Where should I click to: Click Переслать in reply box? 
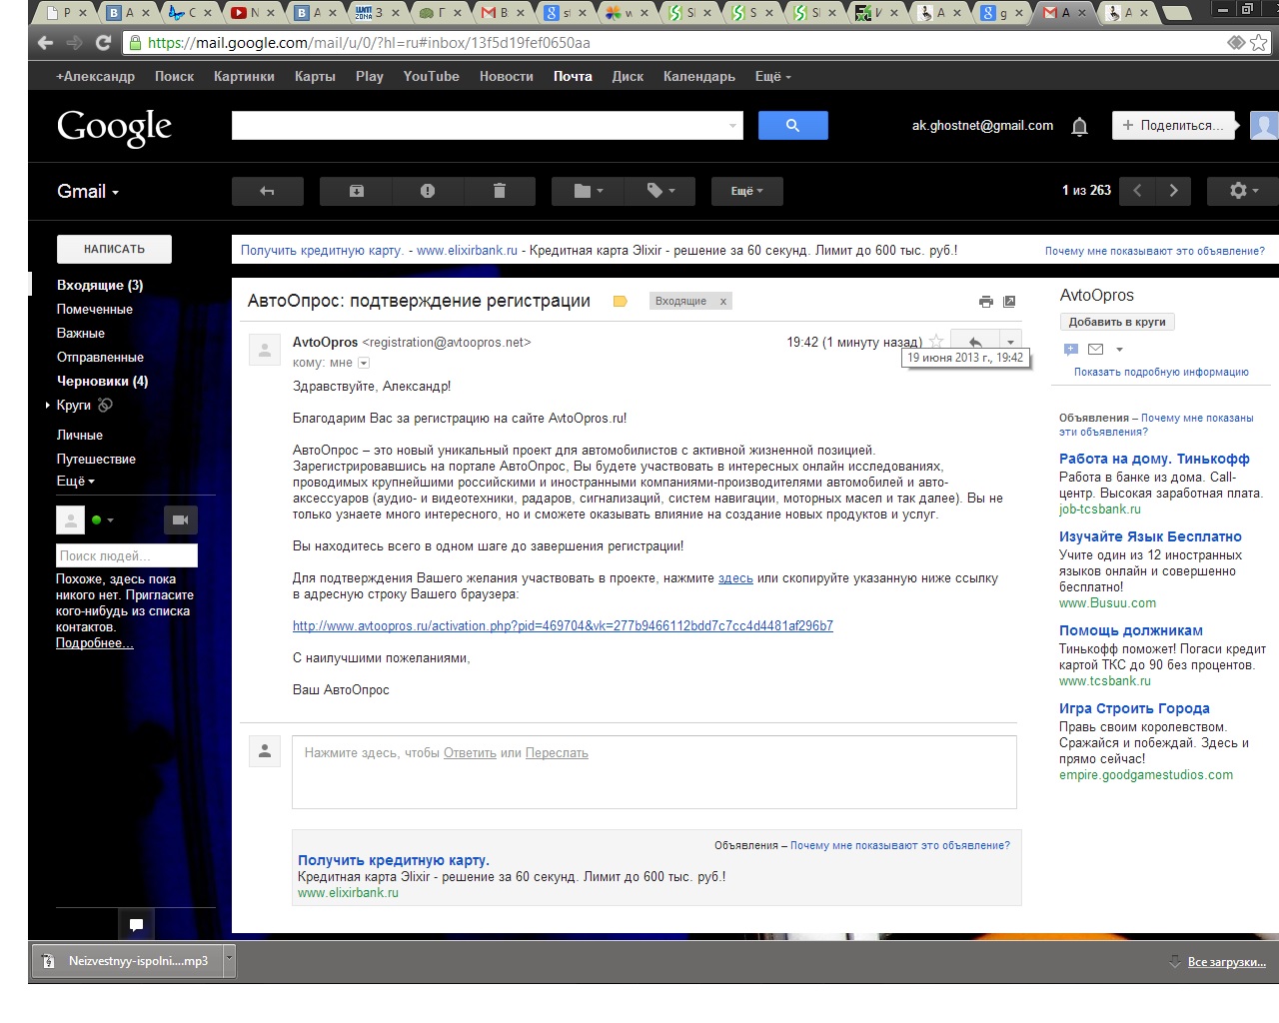point(557,752)
